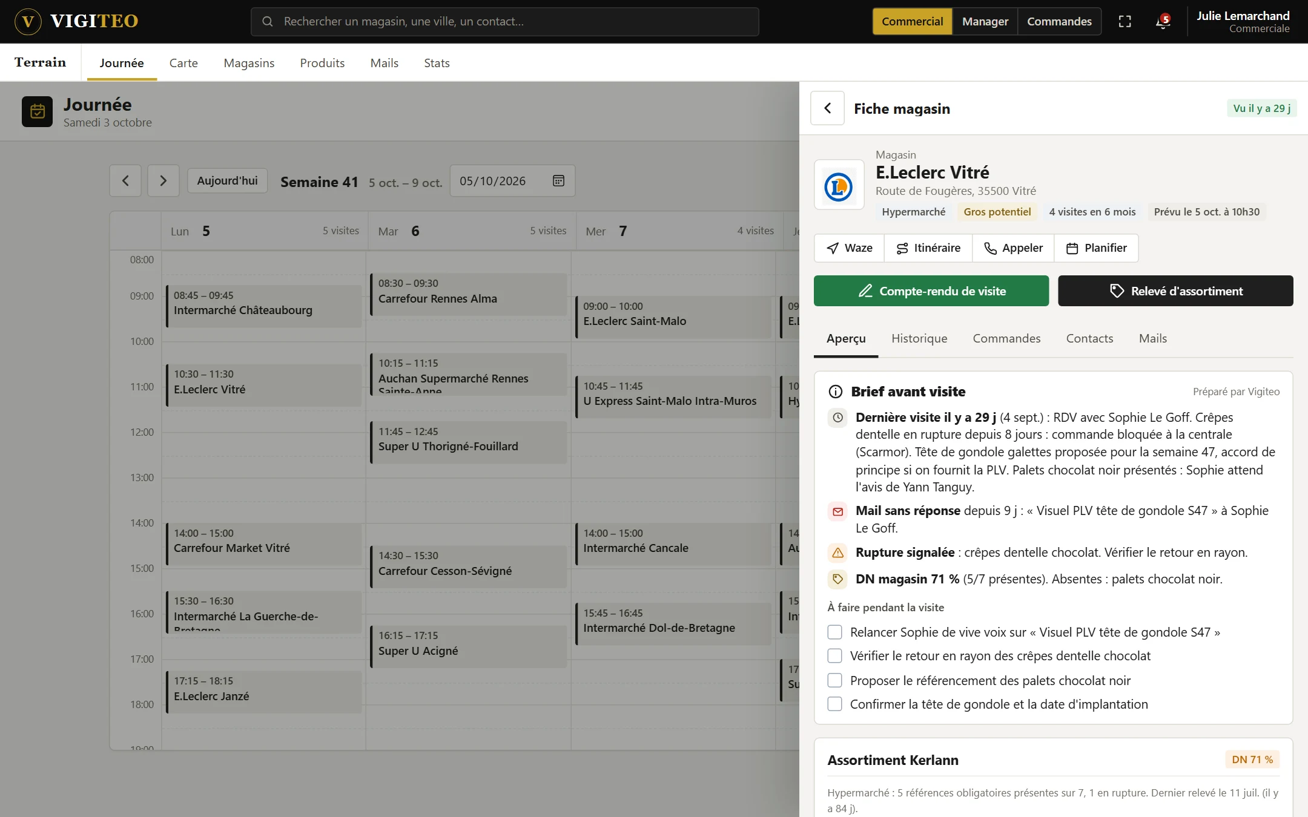Click the Journée calendar header icon
This screenshot has height=817, width=1308.
pyautogui.click(x=38, y=111)
